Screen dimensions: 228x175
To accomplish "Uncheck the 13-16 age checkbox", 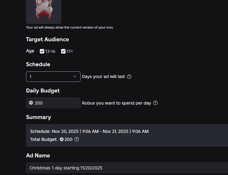I will pyautogui.click(x=42, y=51).
